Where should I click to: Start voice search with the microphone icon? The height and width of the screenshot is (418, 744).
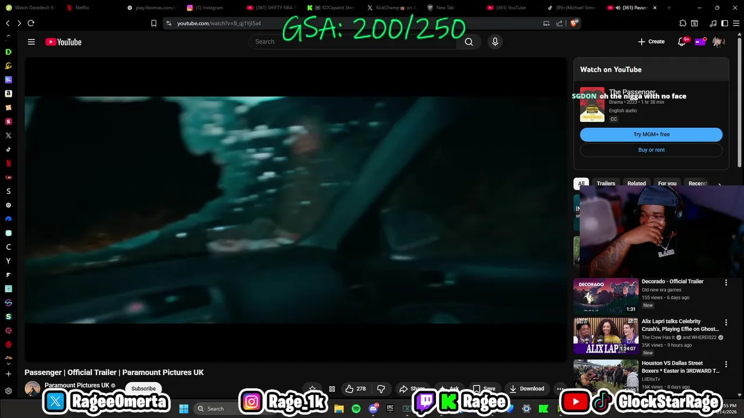click(495, 42)
